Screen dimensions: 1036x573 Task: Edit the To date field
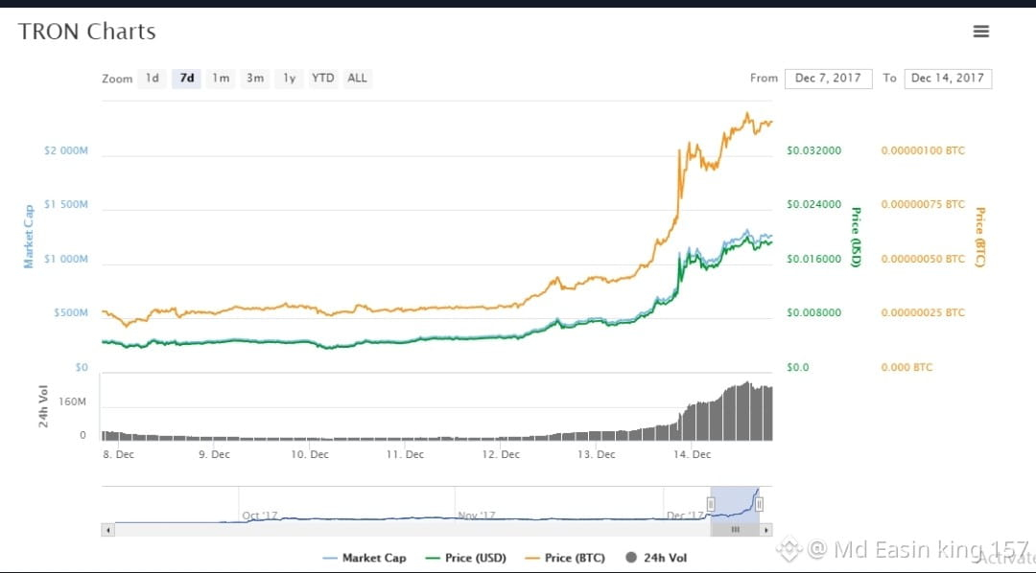[x=948, y=79]
